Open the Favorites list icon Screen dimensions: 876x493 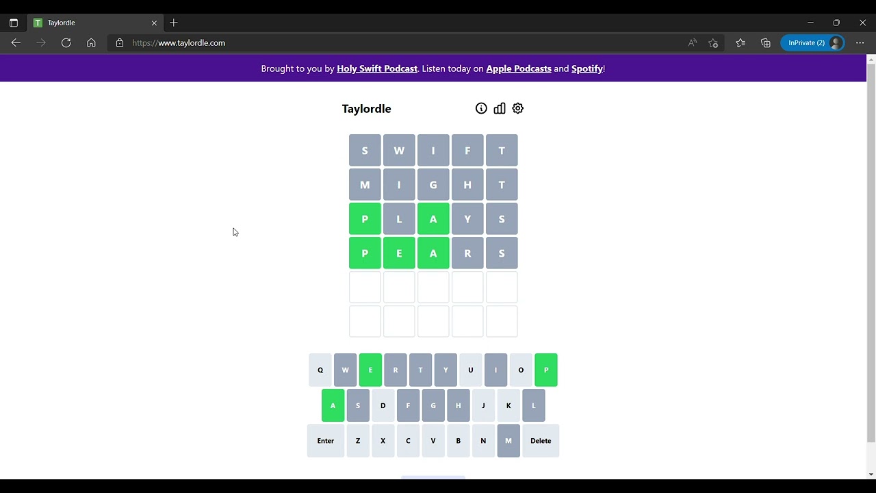tap(740, 42)
